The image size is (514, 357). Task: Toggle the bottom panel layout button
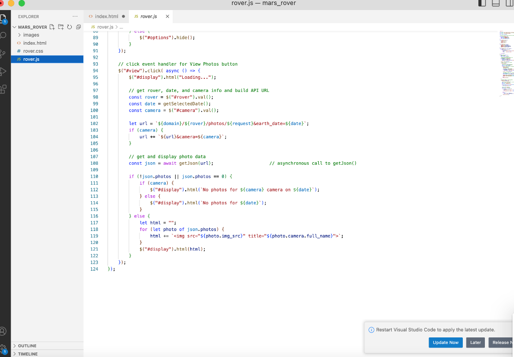(496, 4)
